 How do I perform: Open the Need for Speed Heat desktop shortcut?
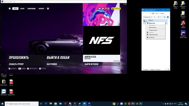pyautogui.click(x=183, y=34)
